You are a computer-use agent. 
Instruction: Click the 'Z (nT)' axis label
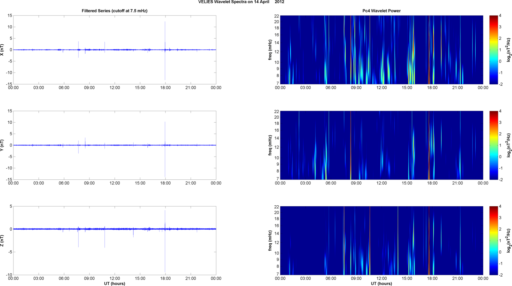[x=2, y=241]
